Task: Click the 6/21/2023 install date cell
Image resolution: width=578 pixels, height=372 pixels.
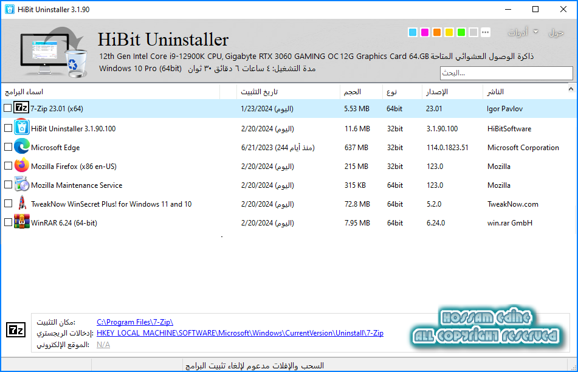Action: [x=278, y=148]
